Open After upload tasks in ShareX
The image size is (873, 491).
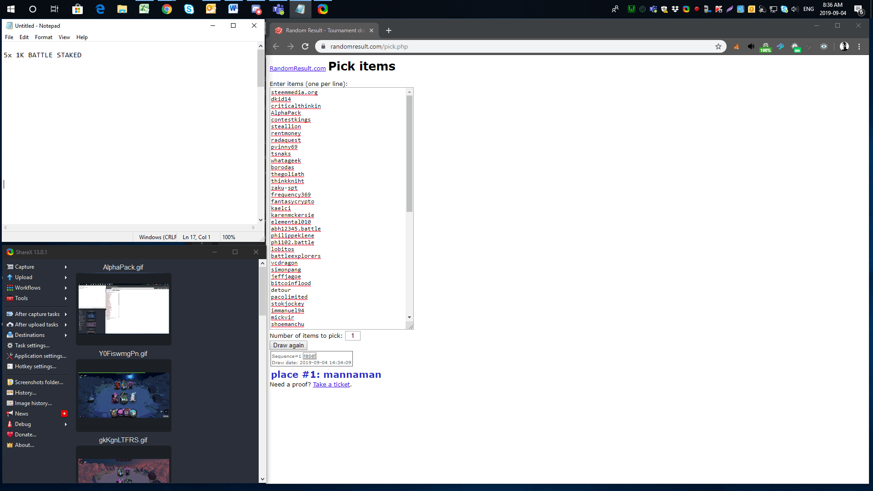pos(36,325)
